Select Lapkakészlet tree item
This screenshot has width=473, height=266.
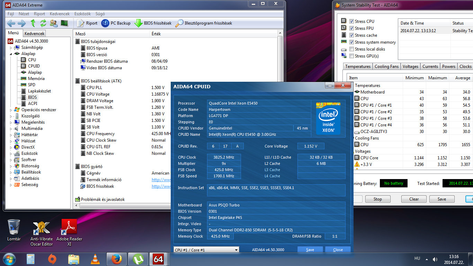[x=39, y=91]
